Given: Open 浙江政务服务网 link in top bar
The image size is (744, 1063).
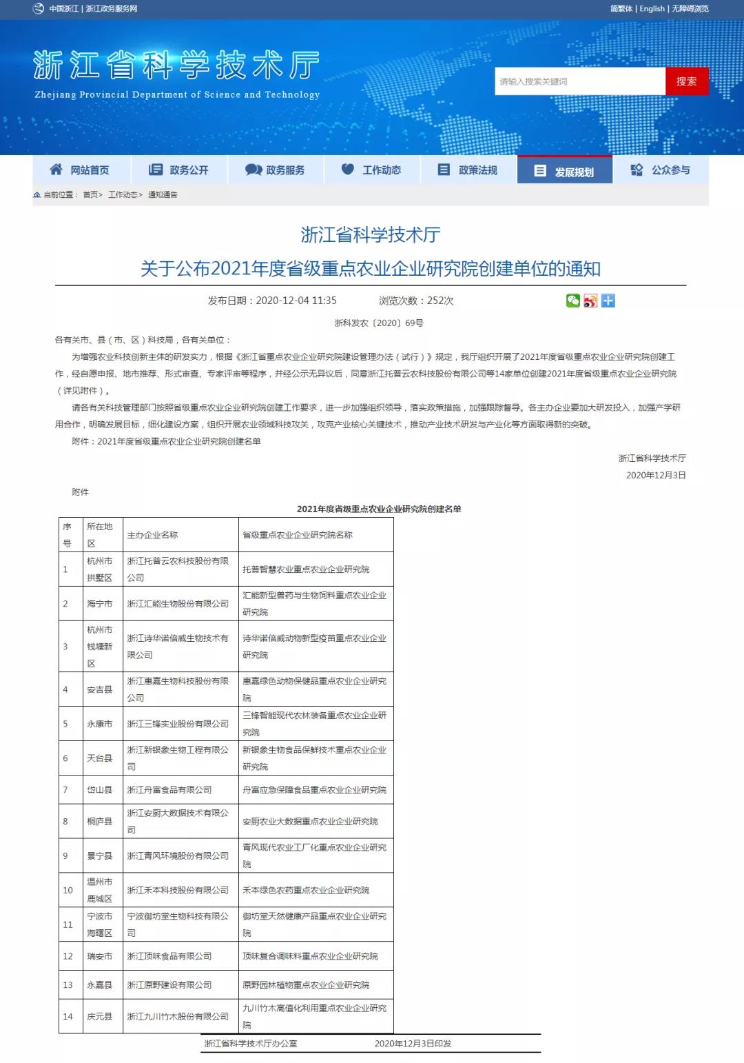Looking at the screenshot, I should 112,8.
